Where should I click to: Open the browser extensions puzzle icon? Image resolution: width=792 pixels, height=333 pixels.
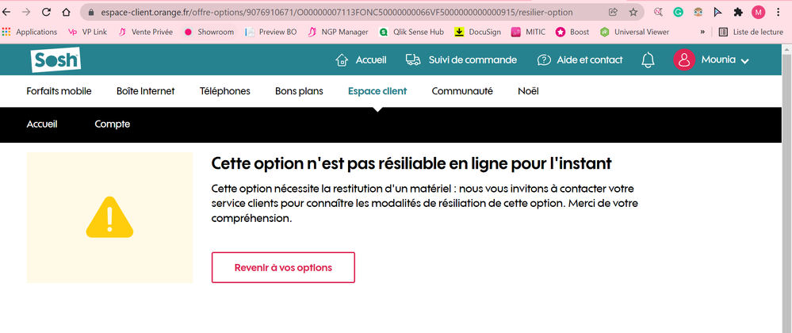point(738,13)
